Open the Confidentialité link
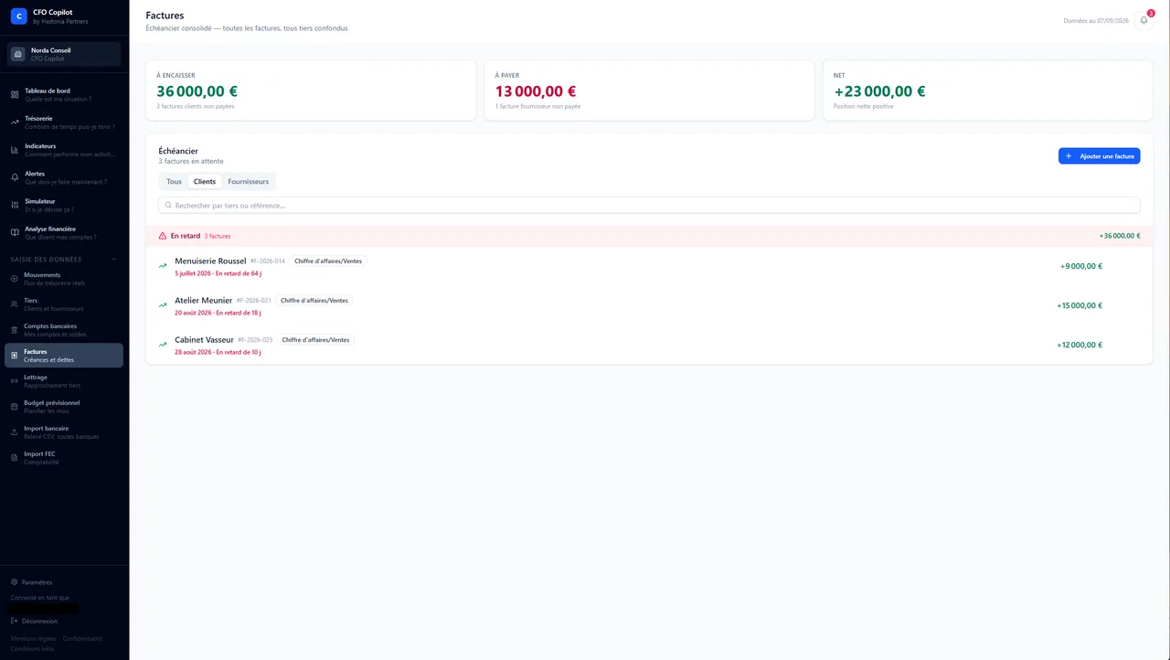 click(x=82, y=639)
